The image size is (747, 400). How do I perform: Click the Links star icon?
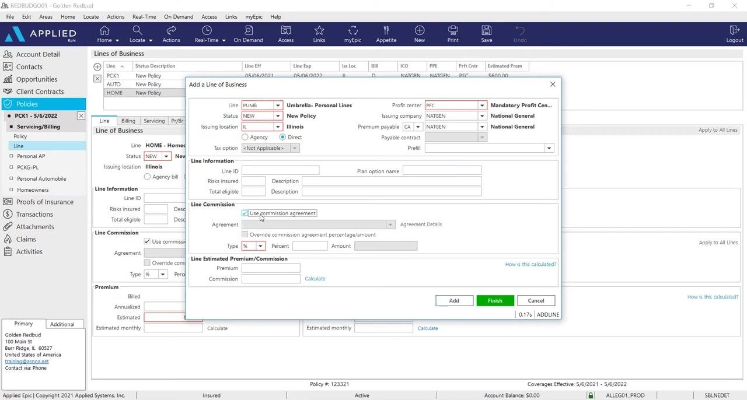[319, 30]
